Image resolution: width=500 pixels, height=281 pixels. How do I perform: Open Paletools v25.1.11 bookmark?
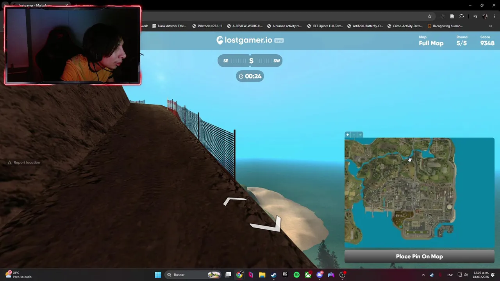click(x=207, y=26)
